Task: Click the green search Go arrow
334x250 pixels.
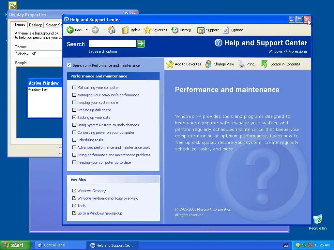Action: click(x=141, y=44)
